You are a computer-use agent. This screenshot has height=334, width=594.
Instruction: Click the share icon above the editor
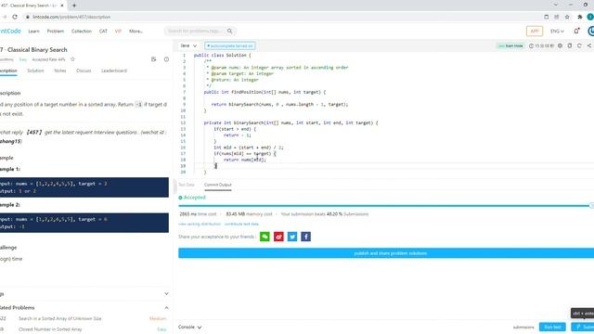pos(589,45)
